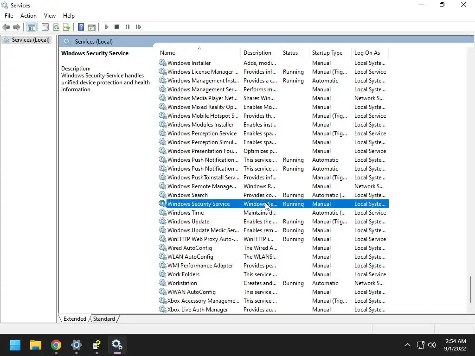Open the Settings gear on taskbar
Screen dimensions: 475x356
click(77, 345)
